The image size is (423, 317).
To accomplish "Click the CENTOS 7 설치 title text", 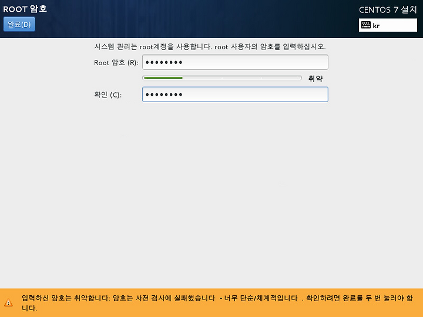I will pyautogui.click(x=388, y=10).
